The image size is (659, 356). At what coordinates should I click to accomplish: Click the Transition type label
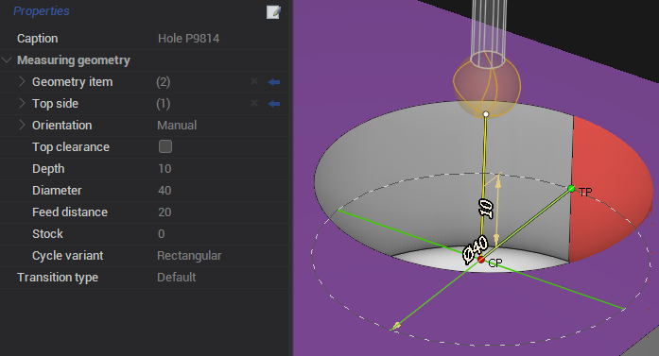pyautogui.click(x=58, y=278)
